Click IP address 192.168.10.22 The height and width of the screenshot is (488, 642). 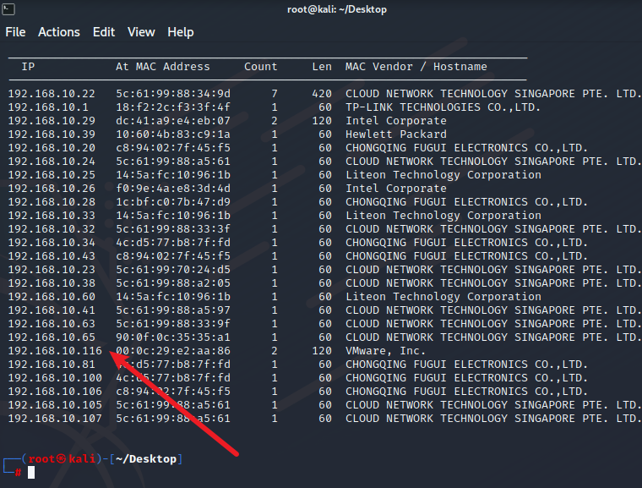(x=52, y=94)
